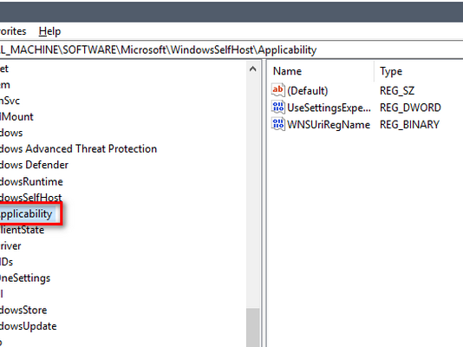Select the Driver key in tree
Viewport: 463px width, 347px height.
[x=10, y=246]
